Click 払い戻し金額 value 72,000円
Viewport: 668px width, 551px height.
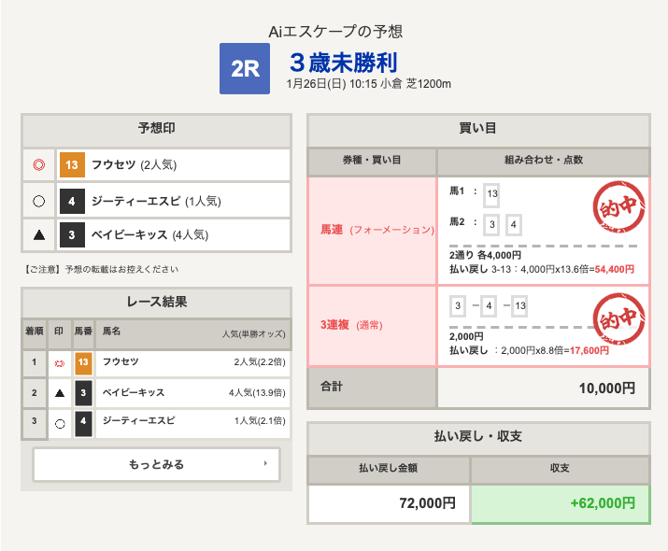pyautogui.click(x=427, y=503)
